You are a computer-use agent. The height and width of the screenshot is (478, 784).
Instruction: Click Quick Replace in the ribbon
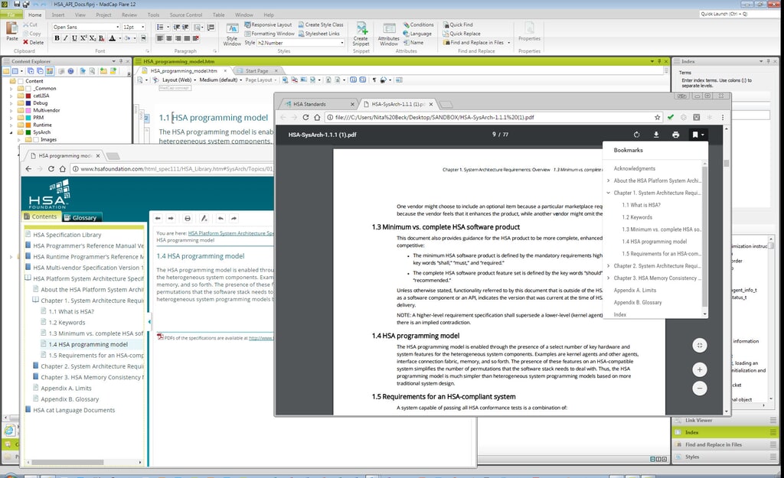click(461, 34)
